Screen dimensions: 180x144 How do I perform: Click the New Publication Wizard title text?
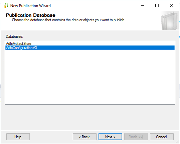tap(30, 6)
